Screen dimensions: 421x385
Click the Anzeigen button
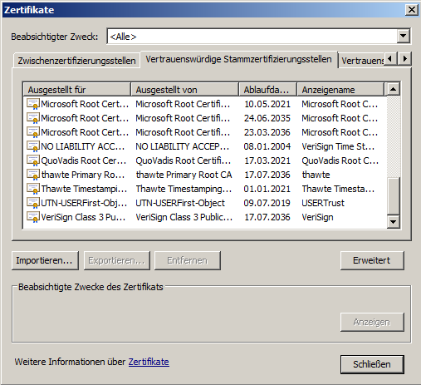tap(372, 322)
